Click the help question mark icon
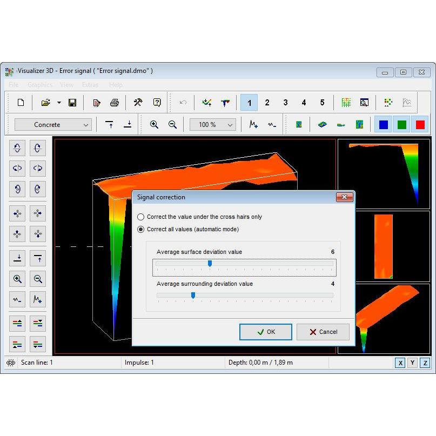 click(157, 103)
